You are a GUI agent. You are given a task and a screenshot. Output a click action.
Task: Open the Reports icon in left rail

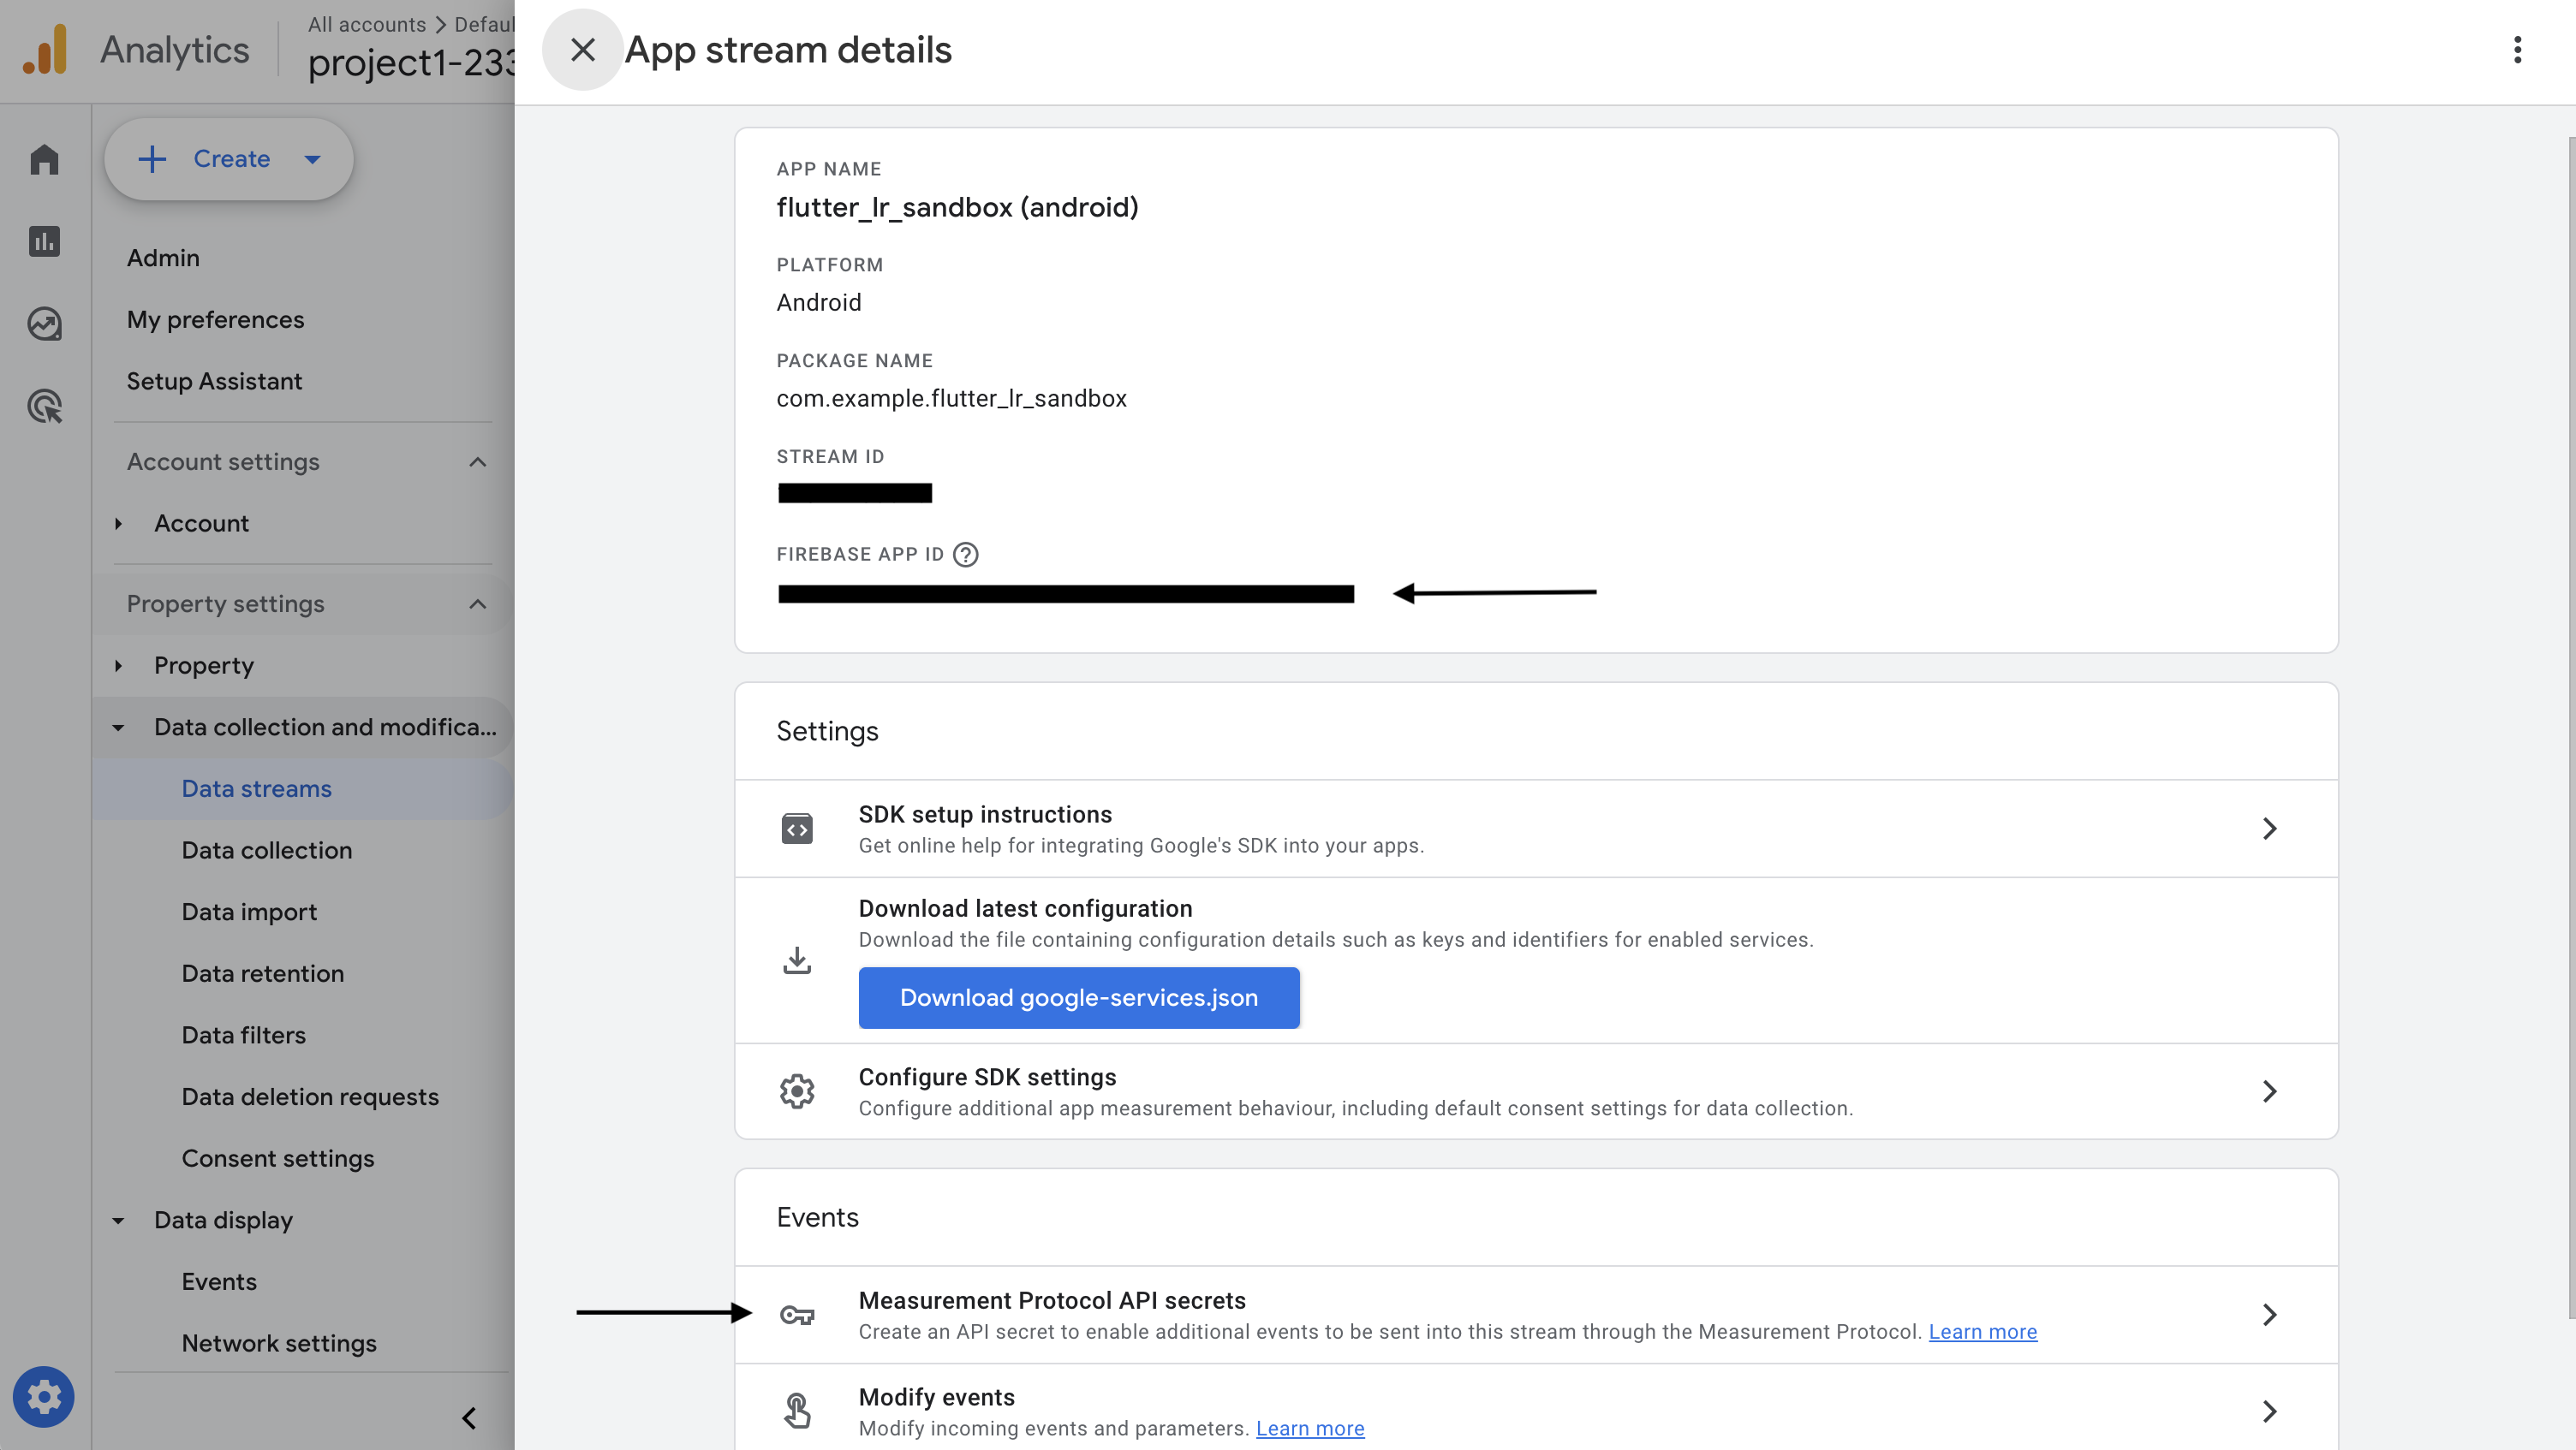pos(44,241)
